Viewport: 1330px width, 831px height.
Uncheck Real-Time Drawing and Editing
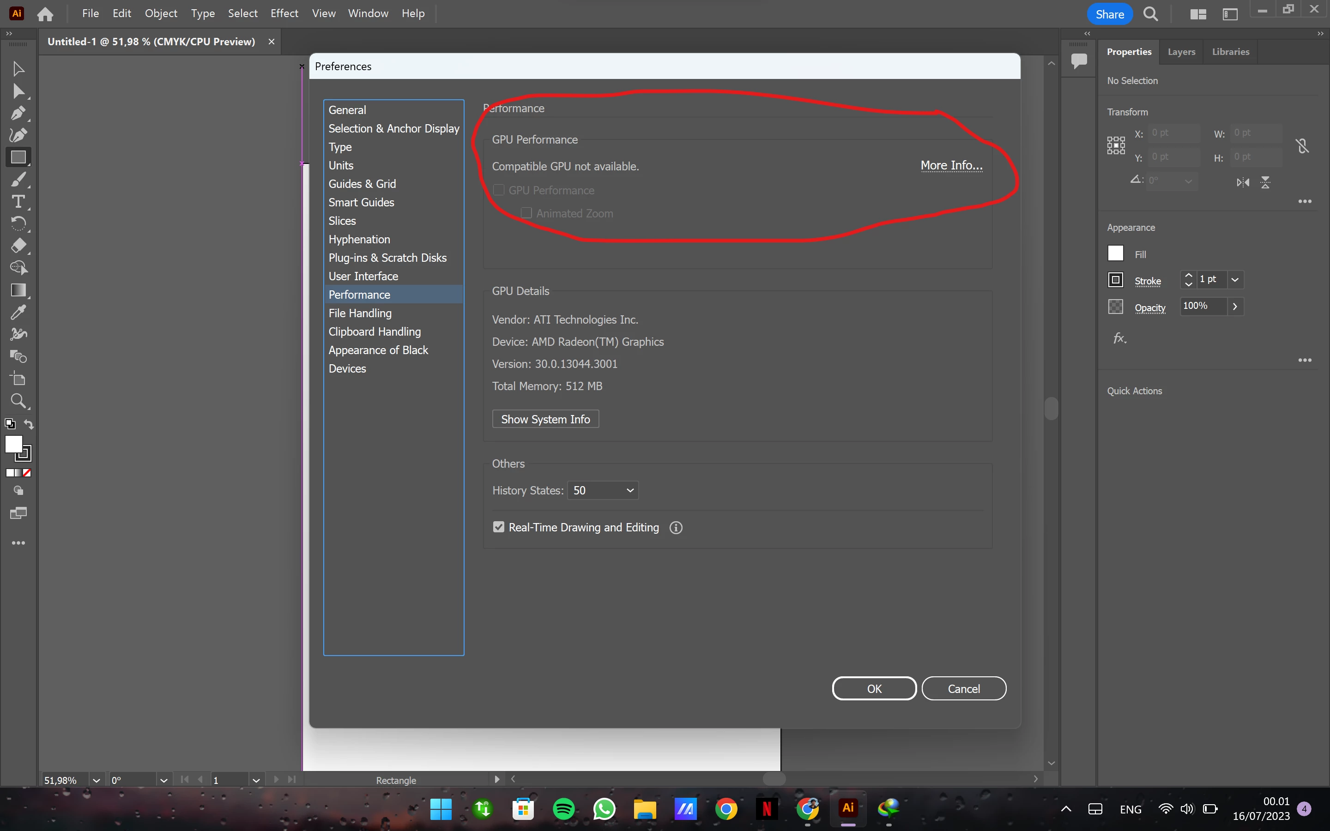[498, 527]
